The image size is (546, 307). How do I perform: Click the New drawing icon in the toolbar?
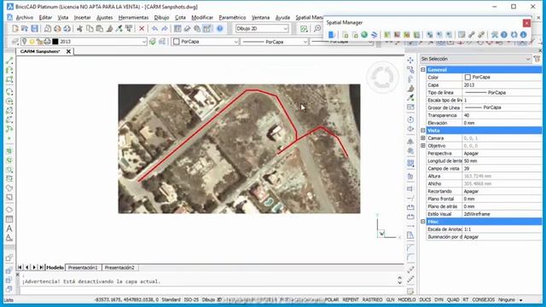[15, 28]
